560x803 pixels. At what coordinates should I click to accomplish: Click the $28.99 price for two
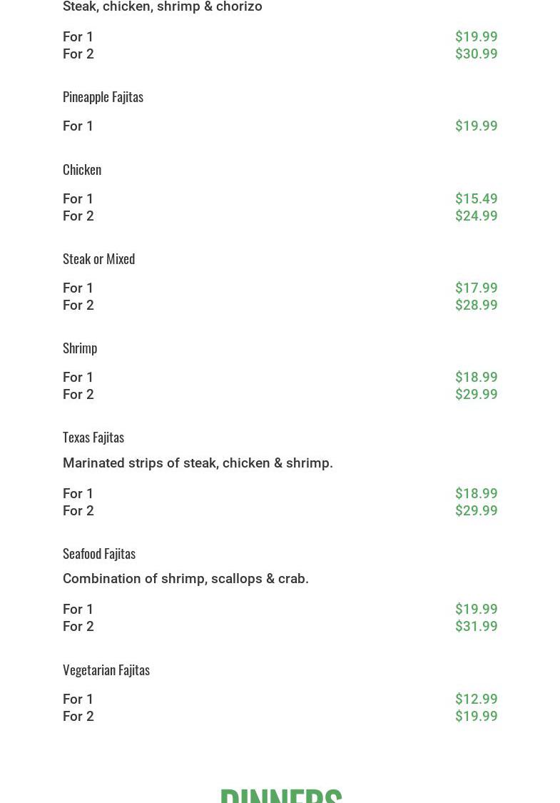pyautogui.click(x=476, y=305)
